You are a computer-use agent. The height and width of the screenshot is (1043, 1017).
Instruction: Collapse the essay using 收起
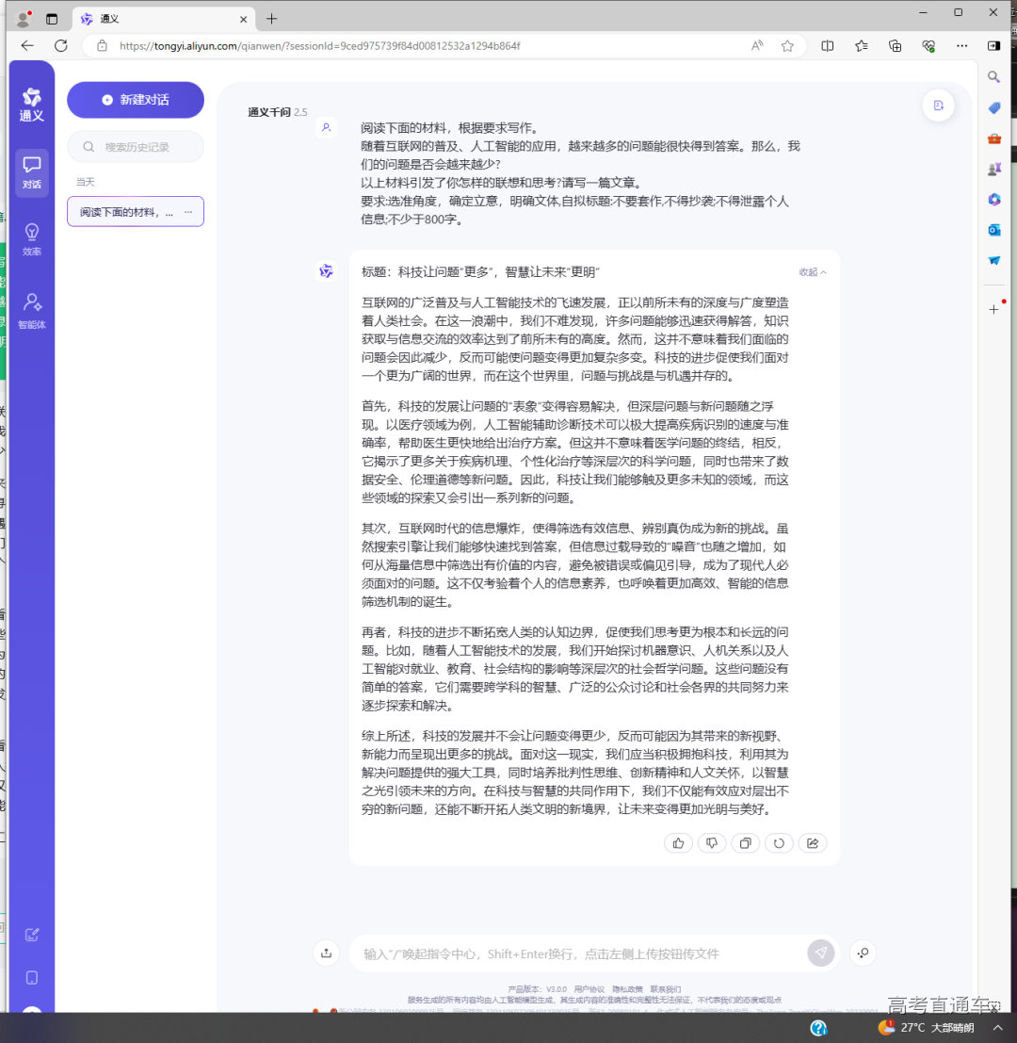point(811,270)
